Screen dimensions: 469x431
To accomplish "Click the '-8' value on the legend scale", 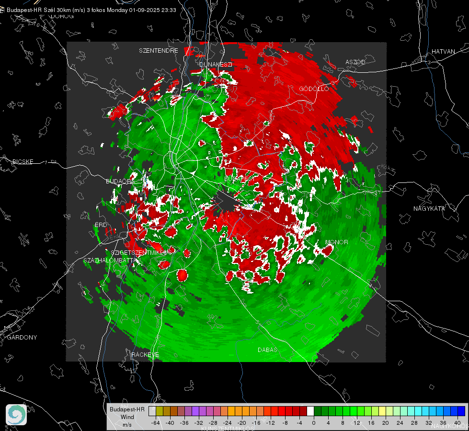I will 285,423.
